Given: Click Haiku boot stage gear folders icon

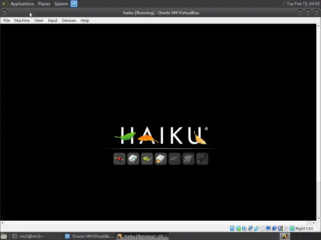Looking at the screenshot, I should tap(188, 159).
